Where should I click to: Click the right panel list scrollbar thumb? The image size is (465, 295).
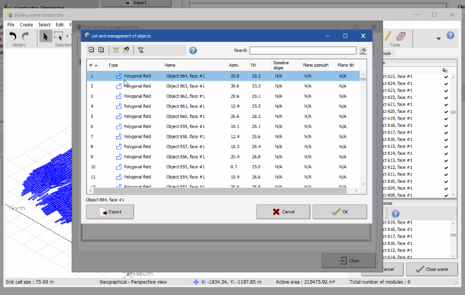[x=453, y=112]
